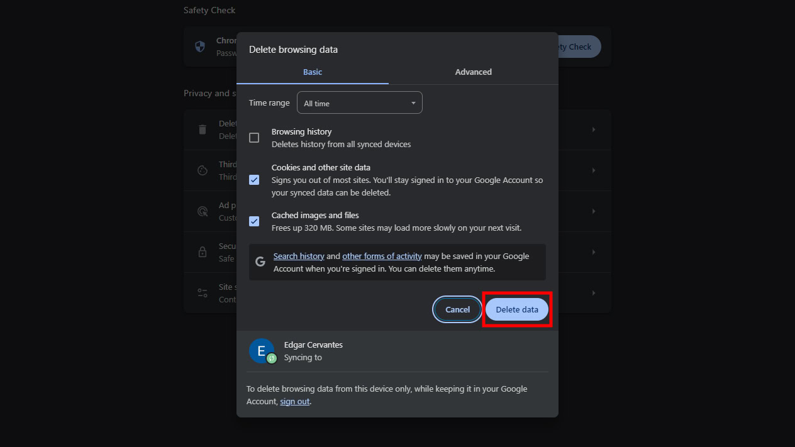Expand the Third-party cookies row arrow
The height and width of the screenshot is (447, 795).
point(593,170)
